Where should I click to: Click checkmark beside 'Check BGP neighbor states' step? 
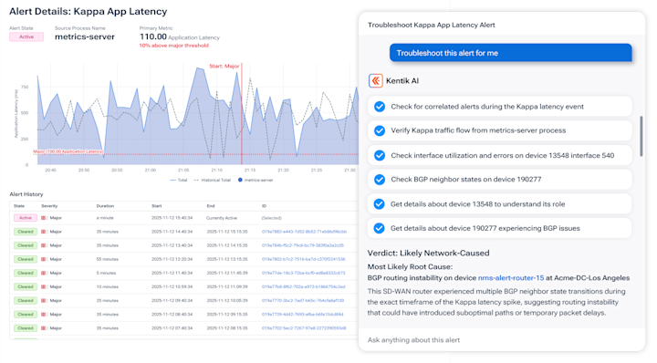point(380,179)
